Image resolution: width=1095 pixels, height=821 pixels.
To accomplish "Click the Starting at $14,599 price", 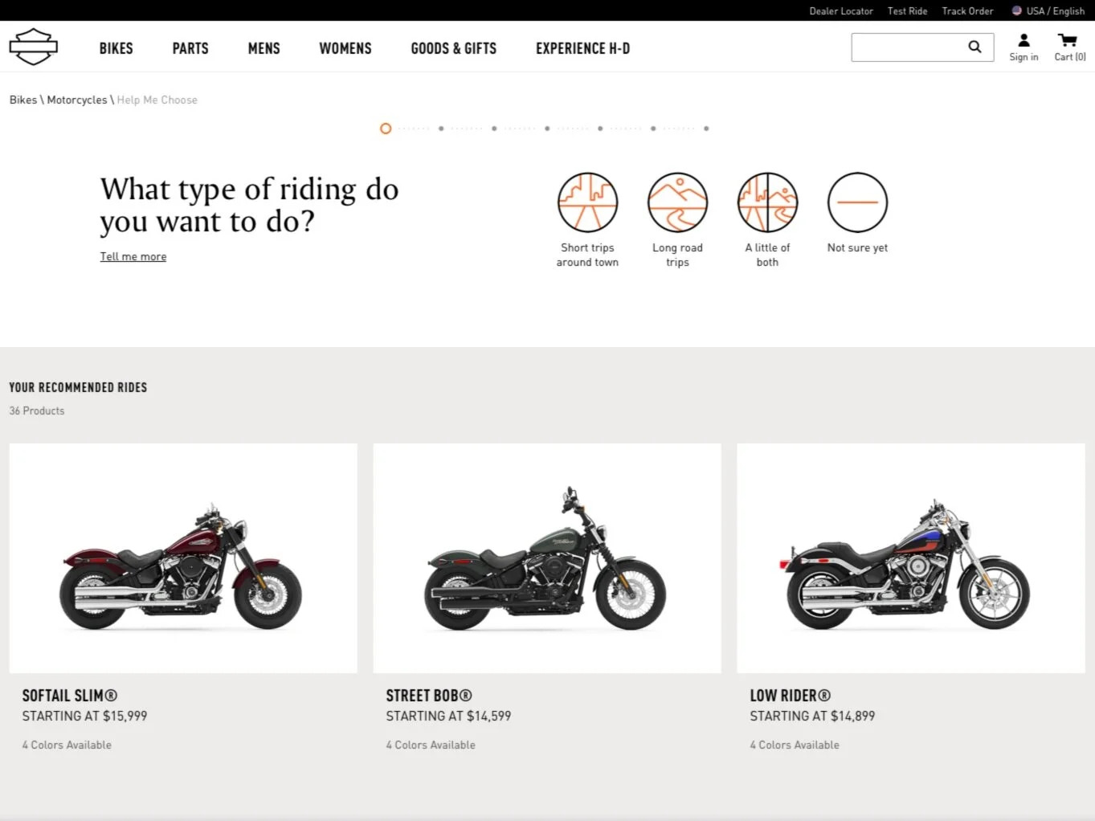I will [448, 716].
